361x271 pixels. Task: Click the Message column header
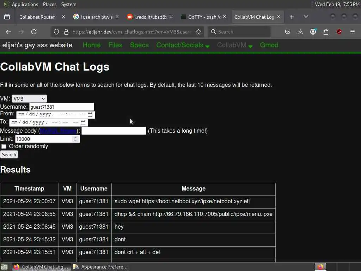(x=194, y=189)
